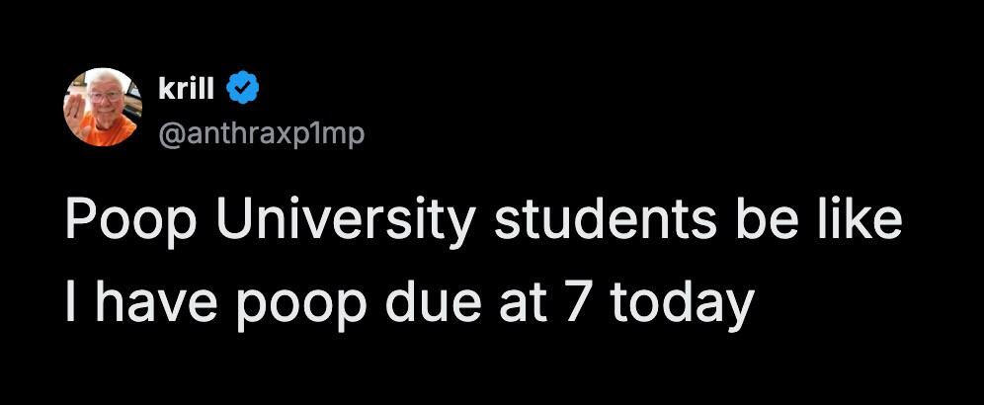Click the orange shirt in the avatar

pyautogui.click(x=117, y=130)
